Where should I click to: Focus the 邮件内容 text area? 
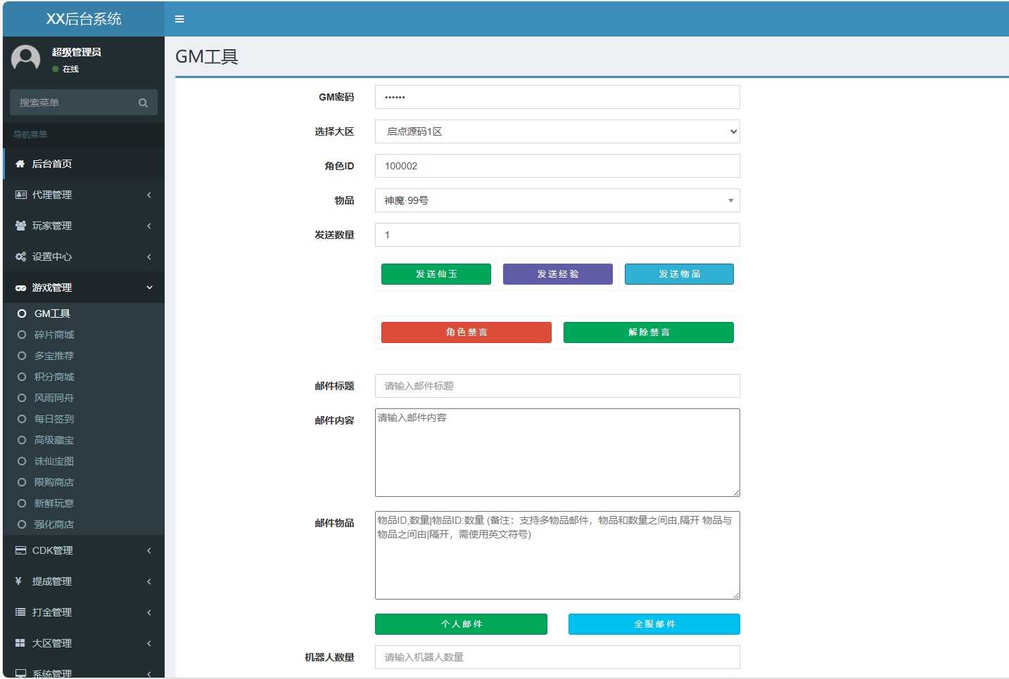557,453
